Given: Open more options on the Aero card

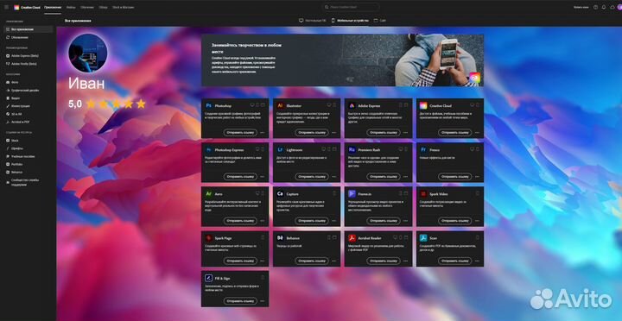Looking at the screenshot, I should [x=263, y=221].
